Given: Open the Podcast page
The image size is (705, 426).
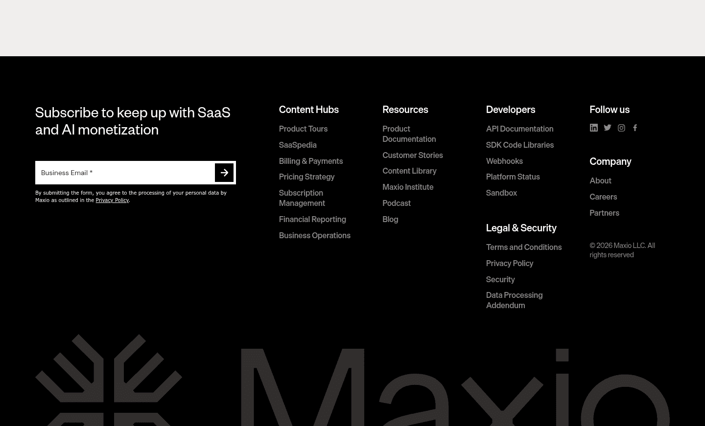Looking at the screenshot, I should [x=397, y=203].
